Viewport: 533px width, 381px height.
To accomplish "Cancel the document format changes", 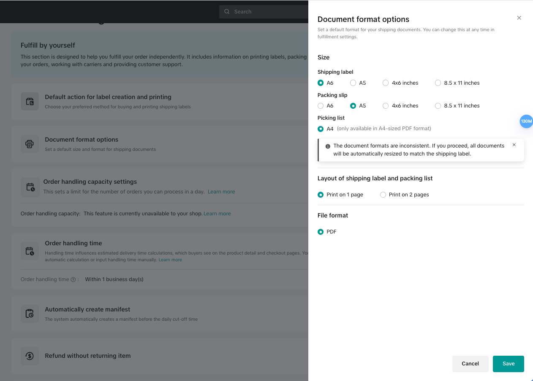I will coord(470,364).
